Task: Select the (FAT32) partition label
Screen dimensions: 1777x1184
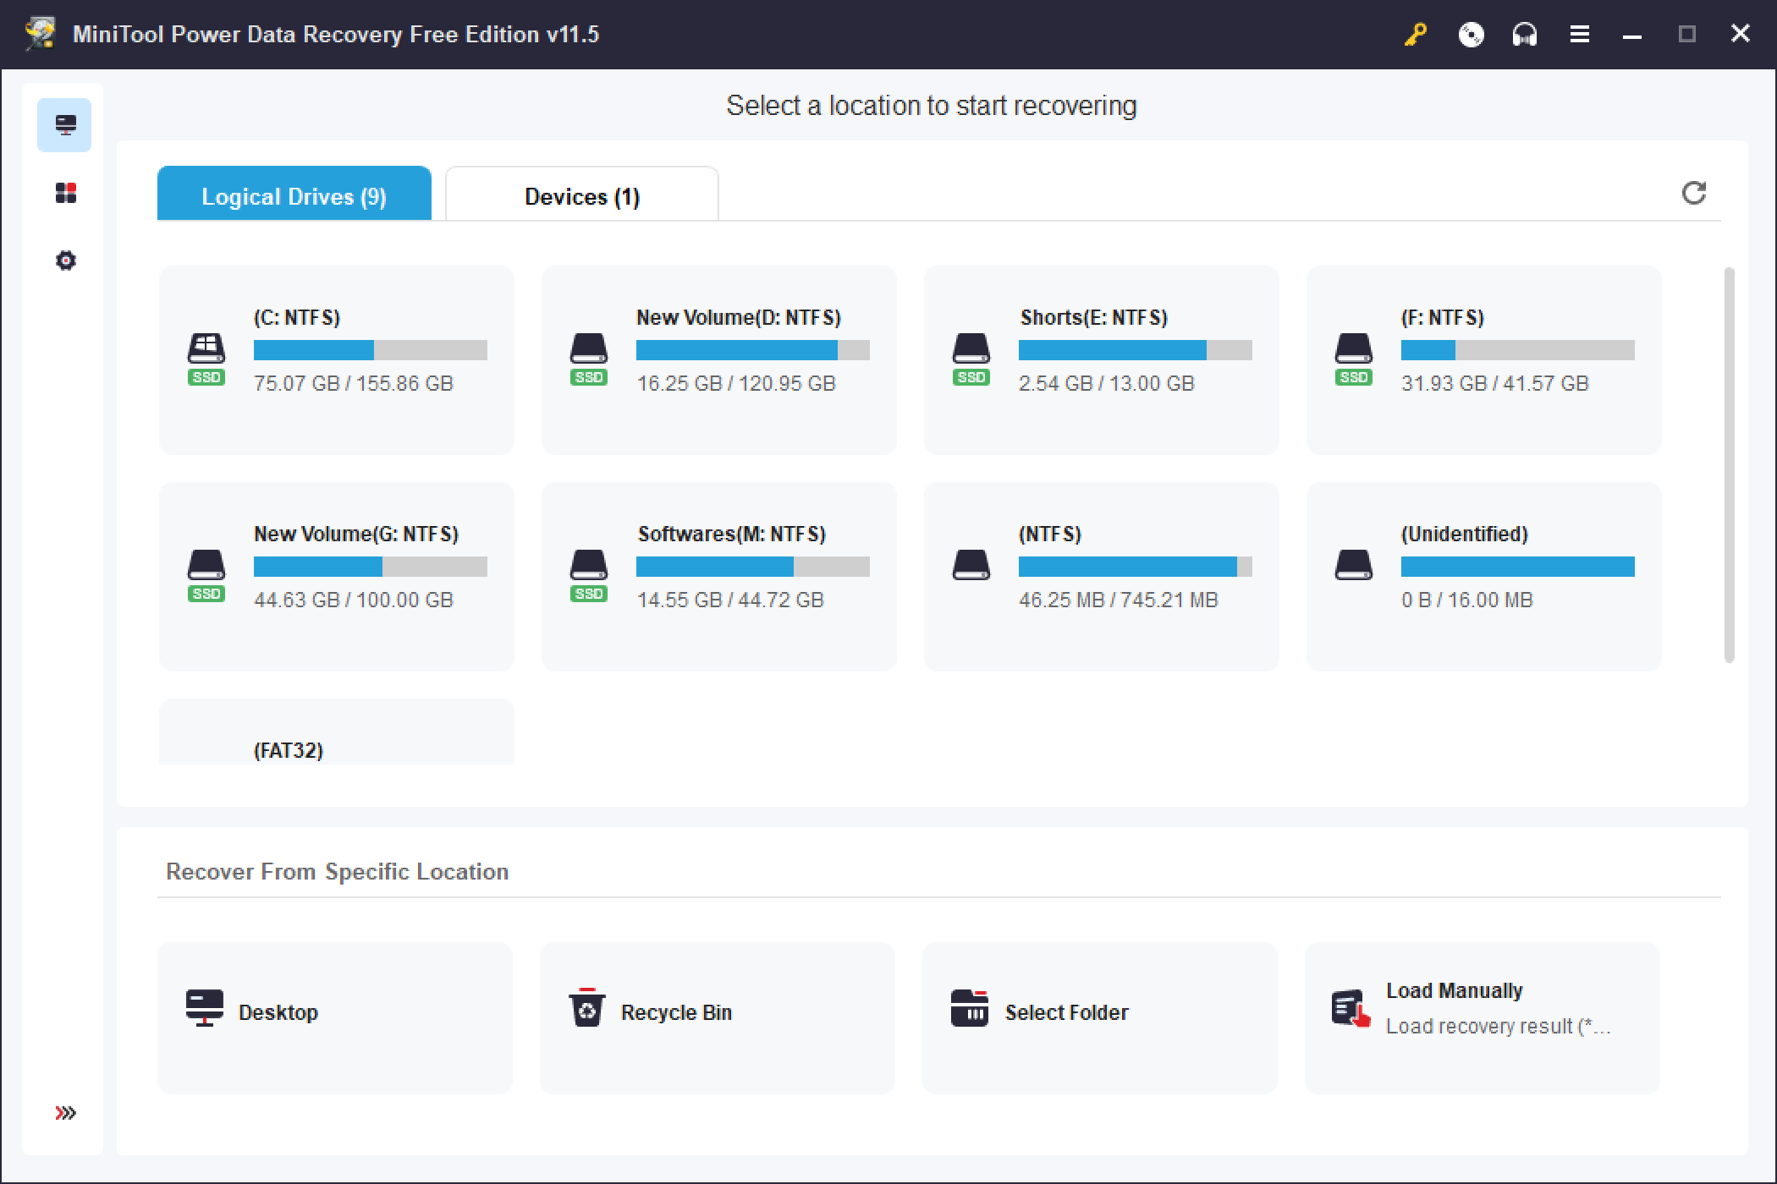Action: (x=289, y=750)
